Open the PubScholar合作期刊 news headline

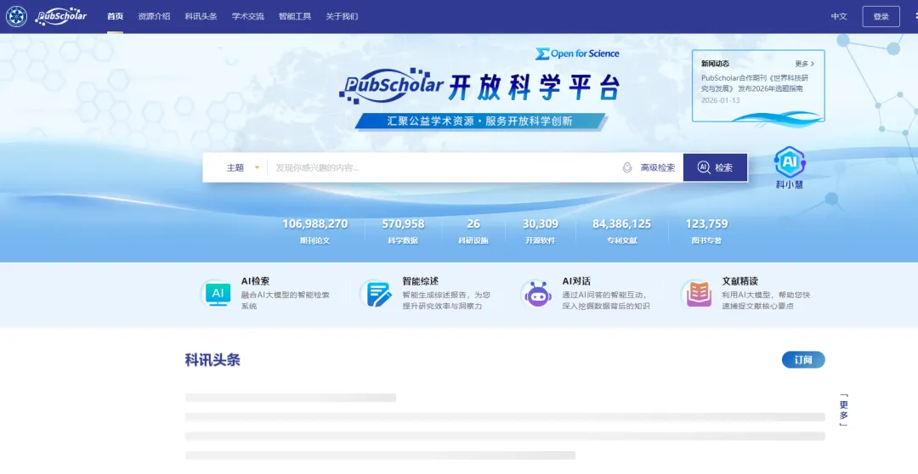pos(755,83)
